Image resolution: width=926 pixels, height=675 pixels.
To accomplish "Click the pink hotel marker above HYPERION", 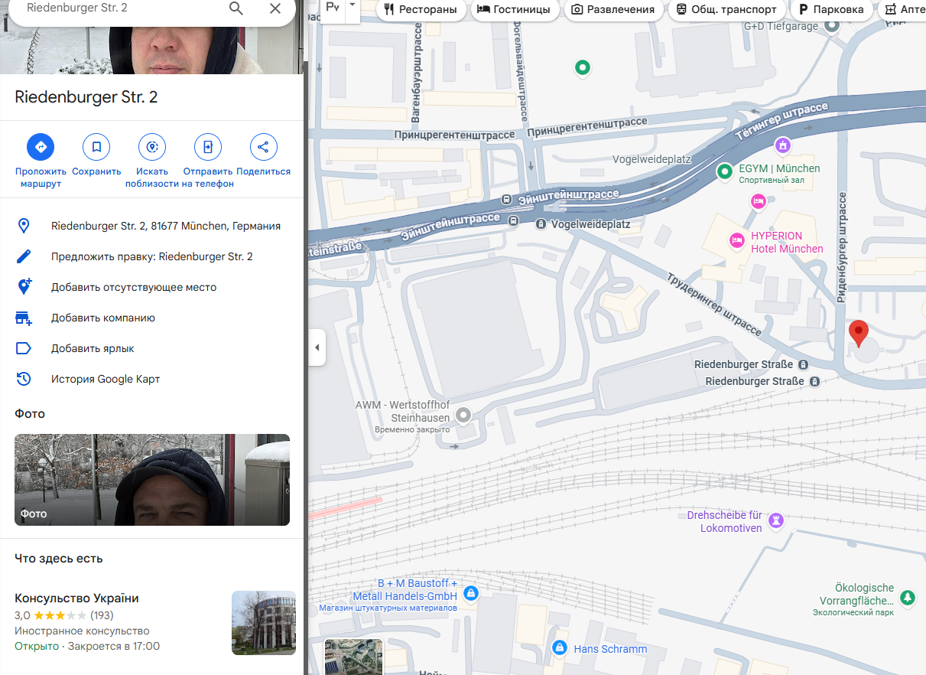I will click(758, 201).
